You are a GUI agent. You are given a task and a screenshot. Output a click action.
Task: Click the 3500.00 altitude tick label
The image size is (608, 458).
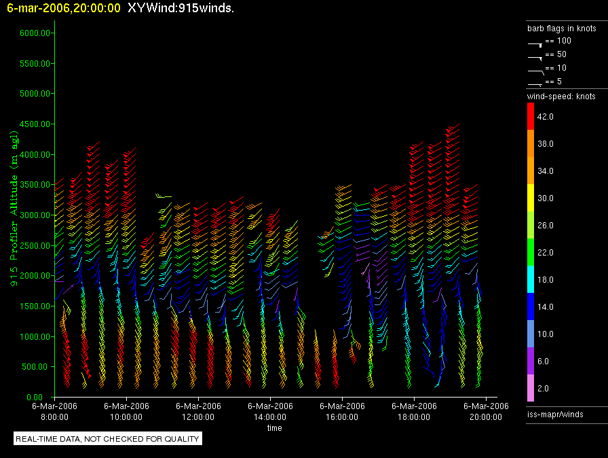pos(35,185)
